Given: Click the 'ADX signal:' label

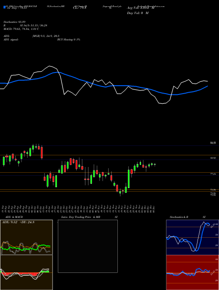Looking at the screenshot, I should [11, 40].
